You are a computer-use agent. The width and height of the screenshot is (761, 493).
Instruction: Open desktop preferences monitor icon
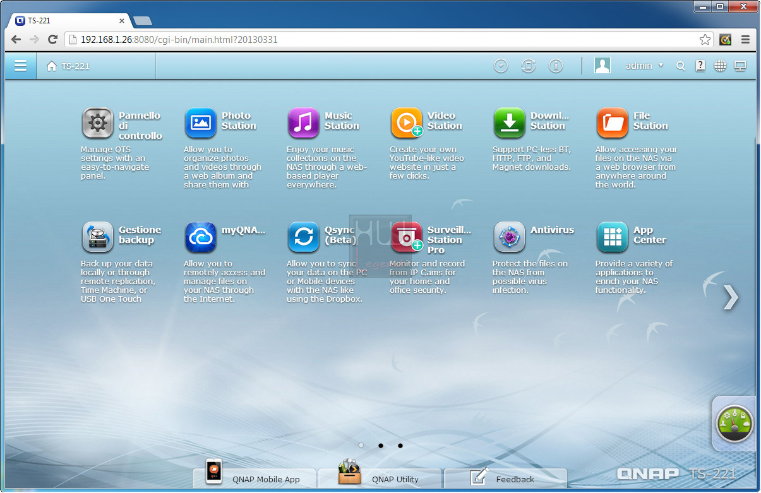740,66
